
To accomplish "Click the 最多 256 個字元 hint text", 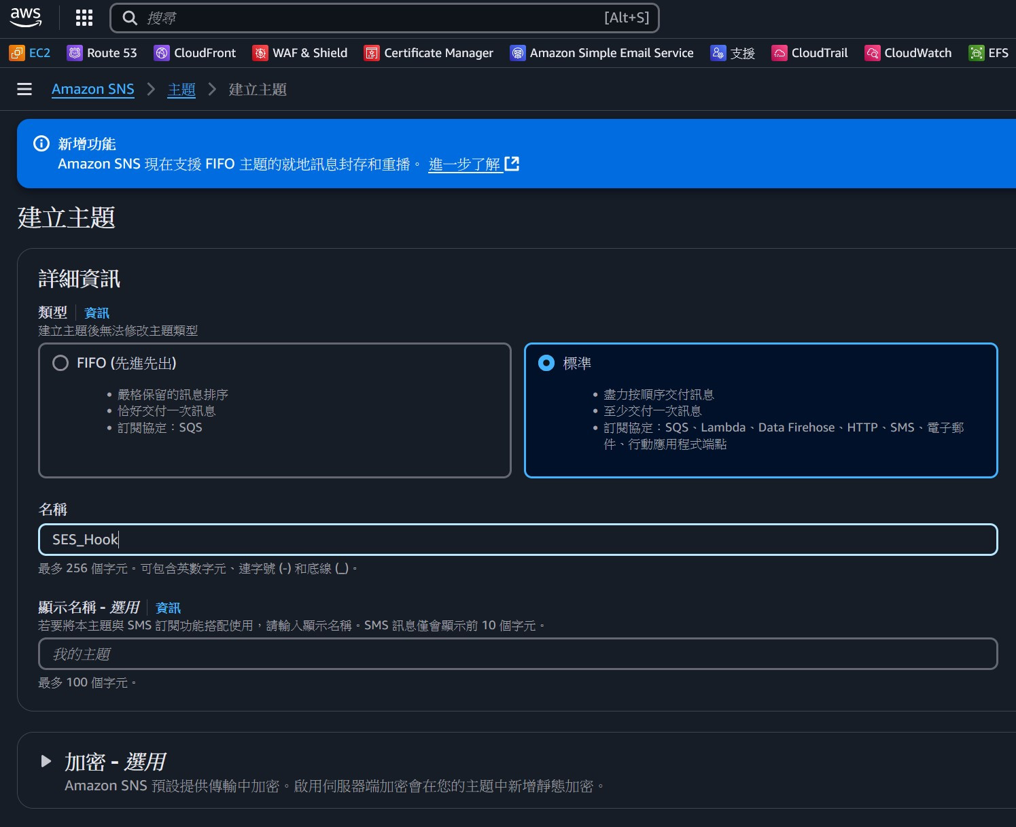I will 198,569.
